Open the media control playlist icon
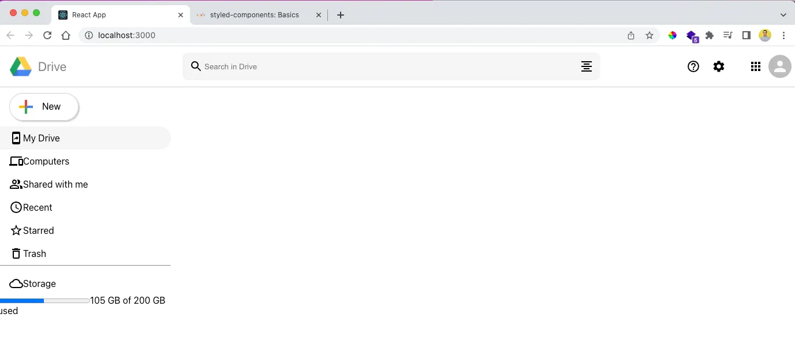The image size is (795, 347). 728,35
